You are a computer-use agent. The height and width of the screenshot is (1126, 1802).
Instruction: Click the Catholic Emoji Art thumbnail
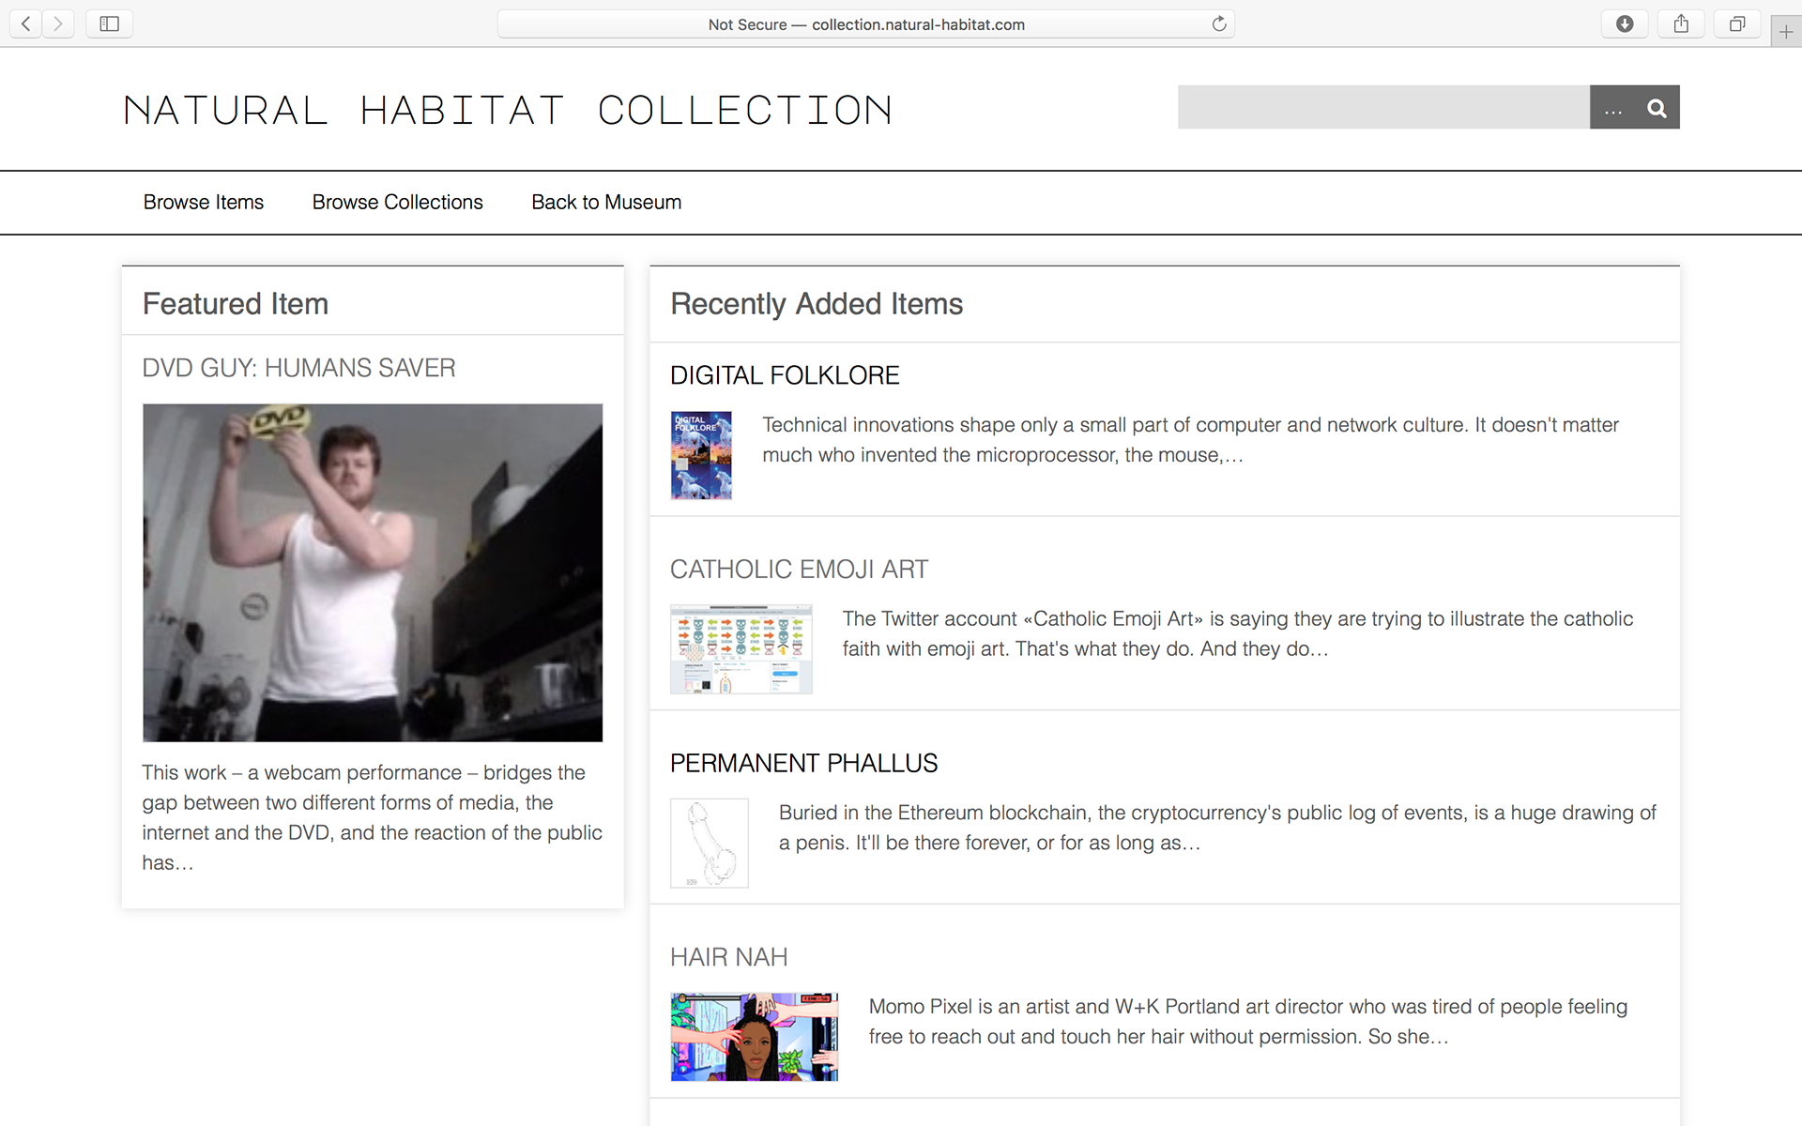point(741,649)
